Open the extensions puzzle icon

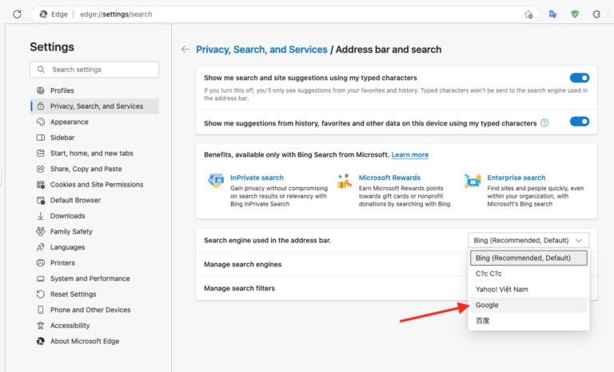596,14
